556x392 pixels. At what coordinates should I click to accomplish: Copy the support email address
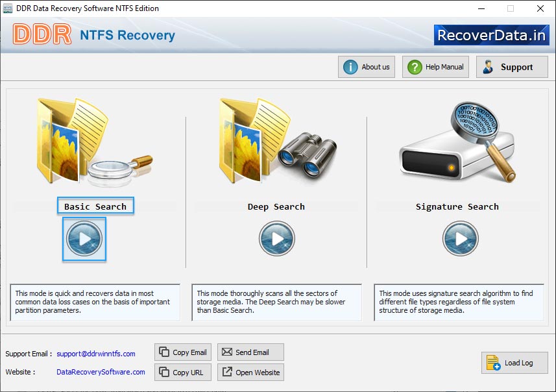pos(183,352)
